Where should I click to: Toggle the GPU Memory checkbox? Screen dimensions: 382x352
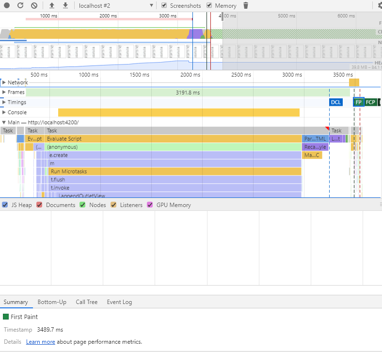(x=150, y=205)
